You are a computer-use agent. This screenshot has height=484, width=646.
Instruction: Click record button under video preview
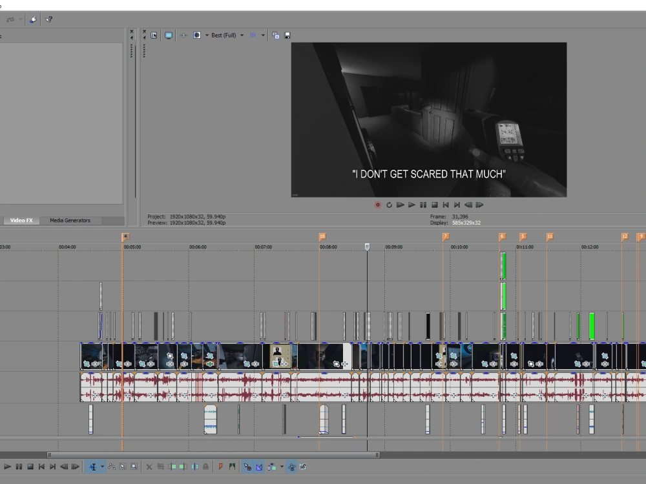(x=378, y=205)
